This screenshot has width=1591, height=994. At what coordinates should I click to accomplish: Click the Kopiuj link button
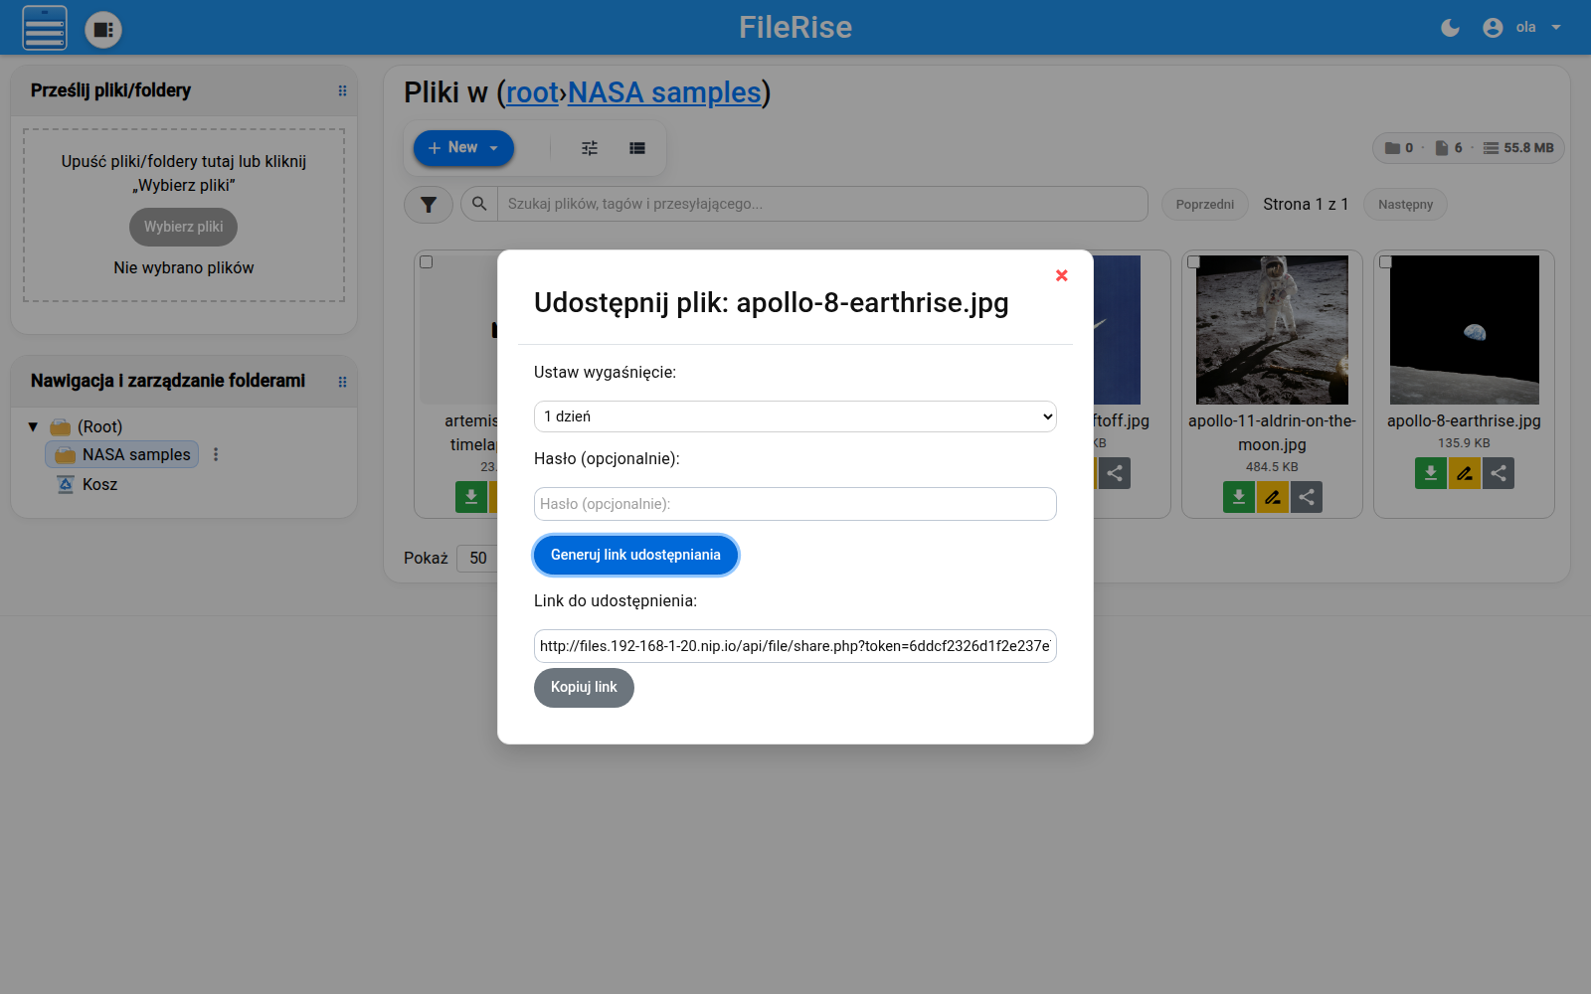tap(584, 688)
